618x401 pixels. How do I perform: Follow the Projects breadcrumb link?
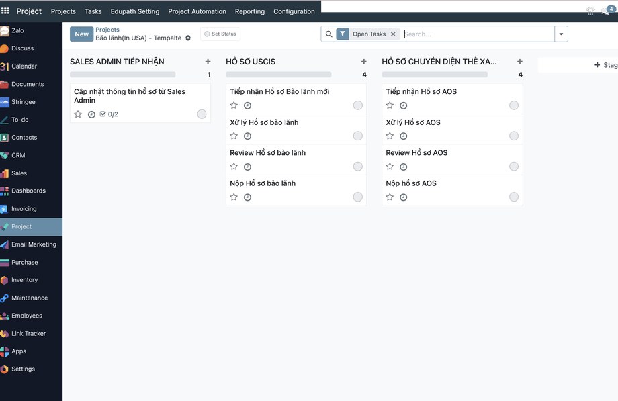click(x=107, y=30)
